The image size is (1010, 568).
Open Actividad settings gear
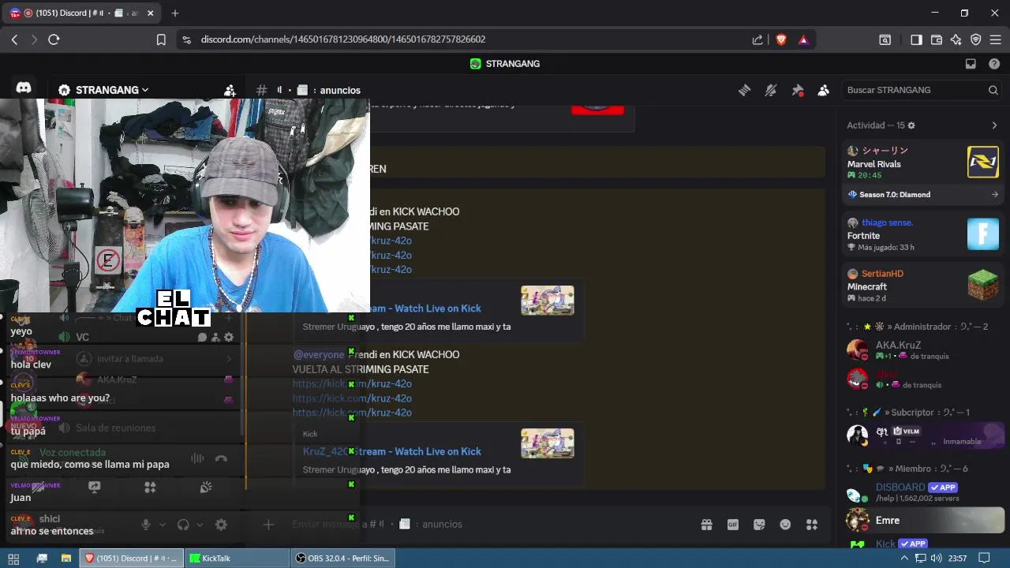[x=911, y=125]
